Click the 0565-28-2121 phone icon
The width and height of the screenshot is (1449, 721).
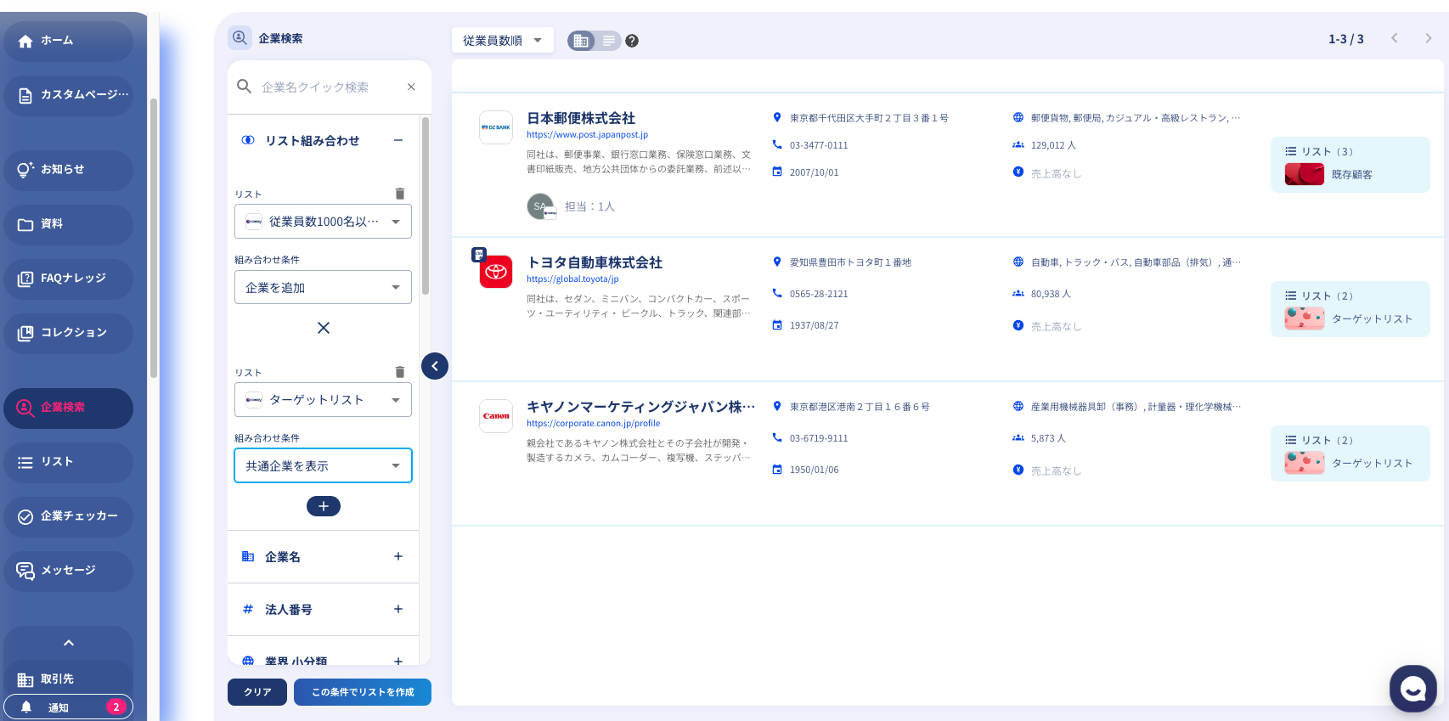click(x=777, y=293)
